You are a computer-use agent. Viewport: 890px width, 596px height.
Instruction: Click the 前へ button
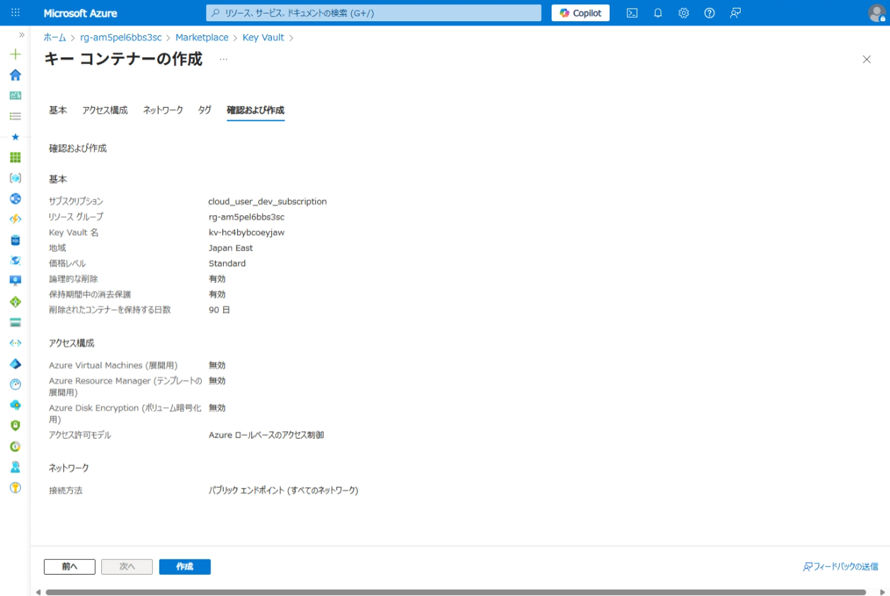tap(69, 567)
